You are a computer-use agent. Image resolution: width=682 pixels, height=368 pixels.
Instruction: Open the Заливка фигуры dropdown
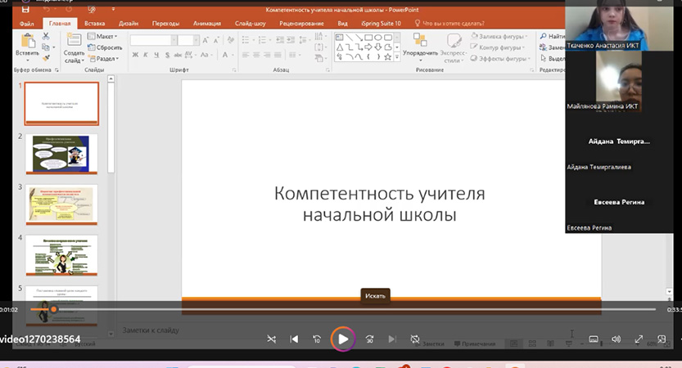[501, 37]
